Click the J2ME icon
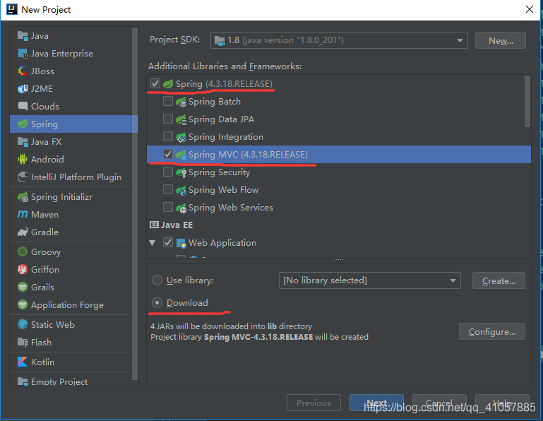The width and height of the screenshot is (543, 421). coord(23,89)
